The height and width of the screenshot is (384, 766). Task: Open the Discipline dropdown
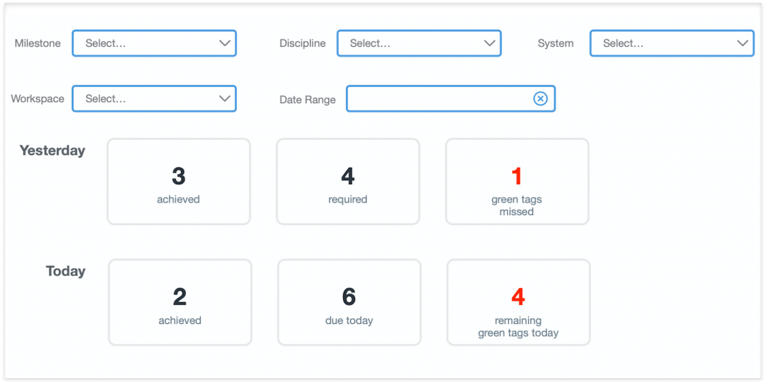(419, 44)
